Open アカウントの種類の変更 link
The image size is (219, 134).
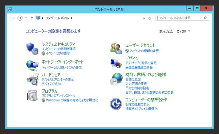pos(144,51)
